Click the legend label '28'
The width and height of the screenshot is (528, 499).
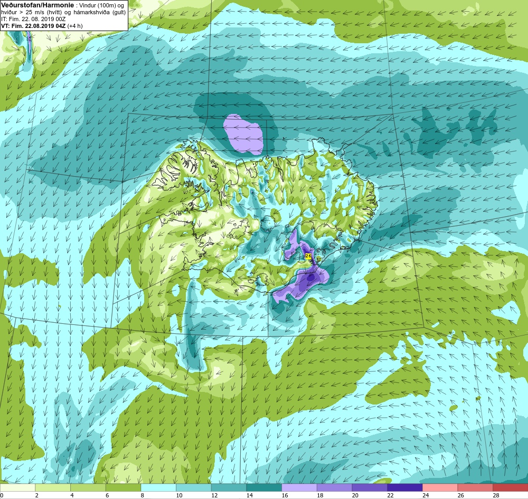496,495
